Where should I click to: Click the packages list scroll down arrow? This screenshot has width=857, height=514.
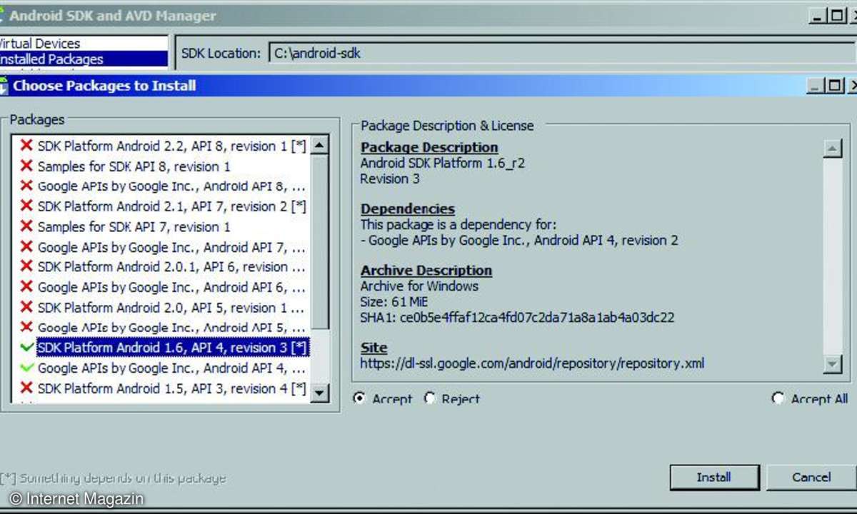pos(319,392)
